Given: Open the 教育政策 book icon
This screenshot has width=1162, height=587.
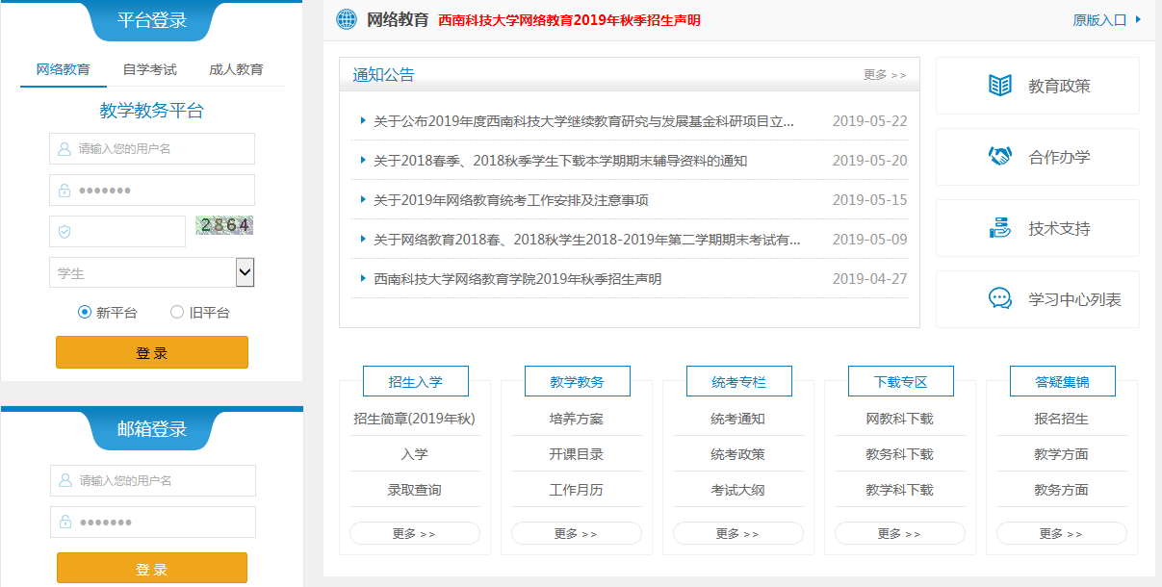Looking at the screenshot, I should [x=1000, y=86].
